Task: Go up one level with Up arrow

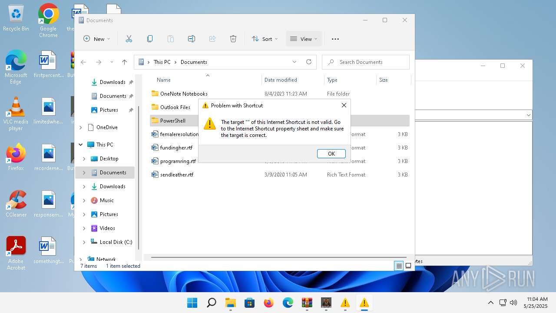Action: click(124, 62)
